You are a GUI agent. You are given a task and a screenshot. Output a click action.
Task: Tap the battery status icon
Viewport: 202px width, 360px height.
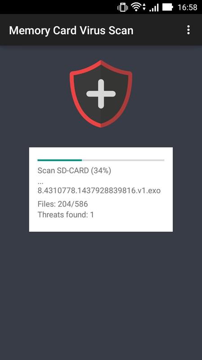tap(167, 7)
